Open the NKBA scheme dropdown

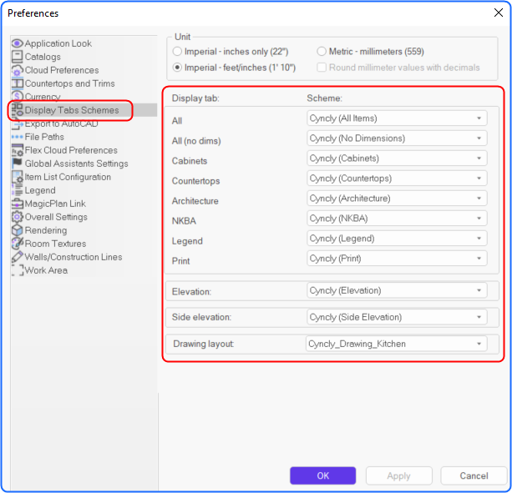[397, 218]
